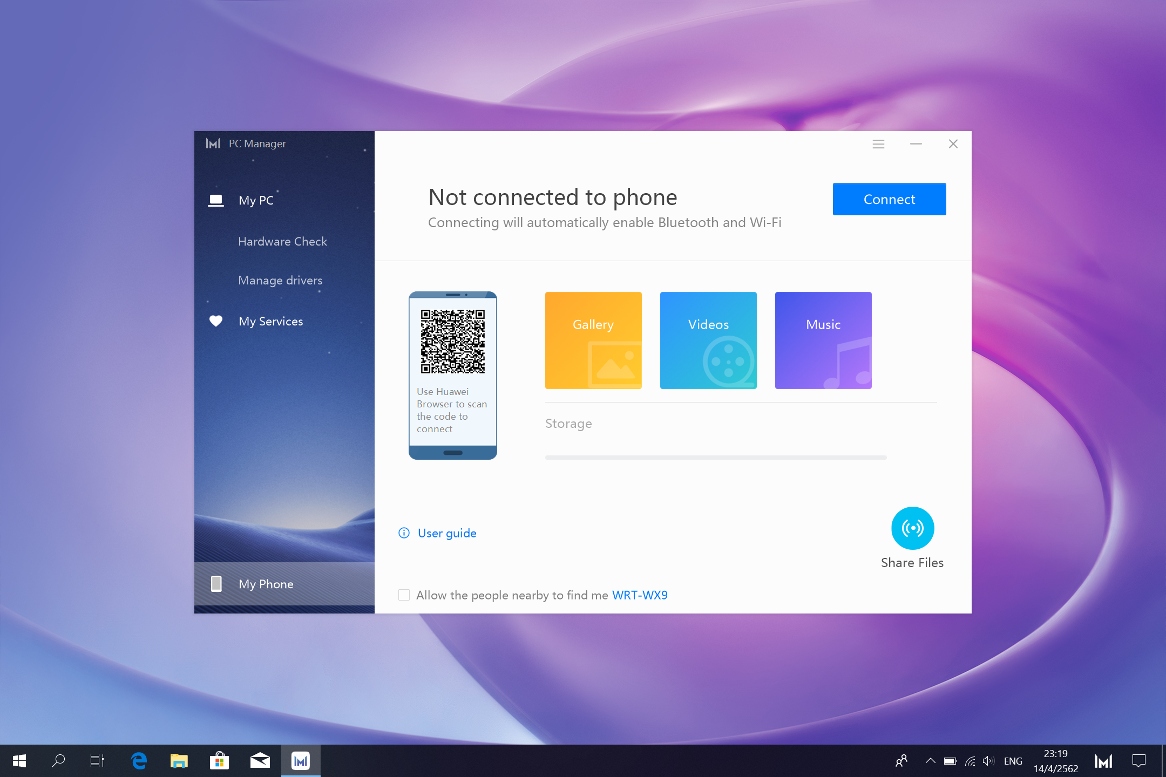The width and height of the screenshot is (1166, 777).
Task: Click the Share Files label
Action: tap(912, 563)
